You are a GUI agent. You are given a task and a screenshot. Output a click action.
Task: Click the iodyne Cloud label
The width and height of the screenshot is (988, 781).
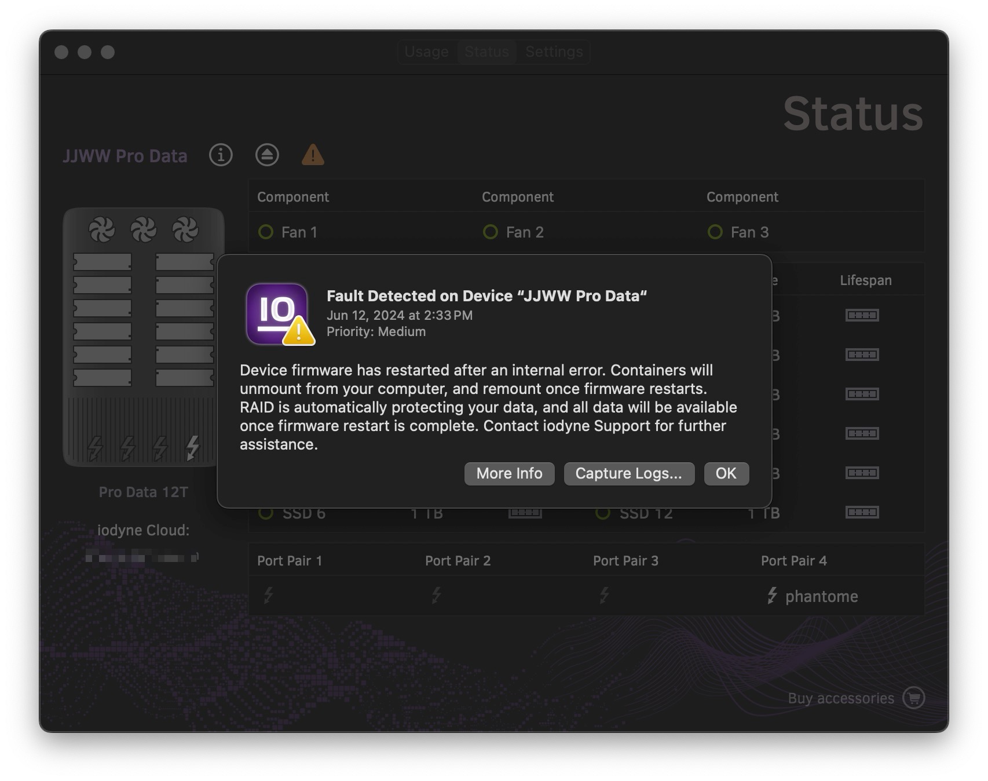pyautogui.click(x=144, y=530)
